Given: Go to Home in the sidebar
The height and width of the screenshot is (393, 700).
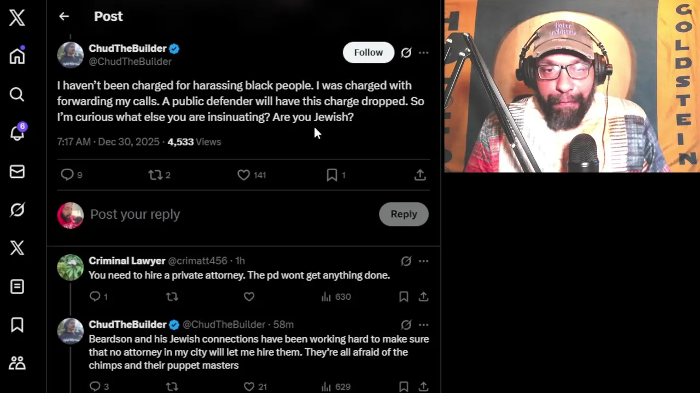Looking at the screenshot, I should 17,56.
